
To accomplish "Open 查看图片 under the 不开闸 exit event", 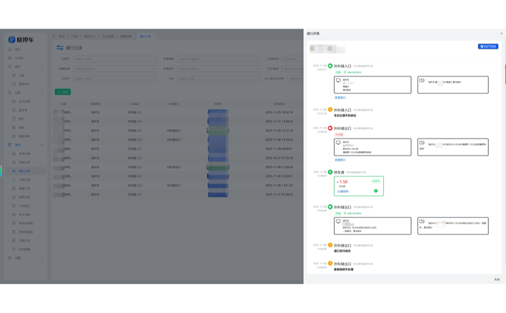I will (x=340, y=160).
